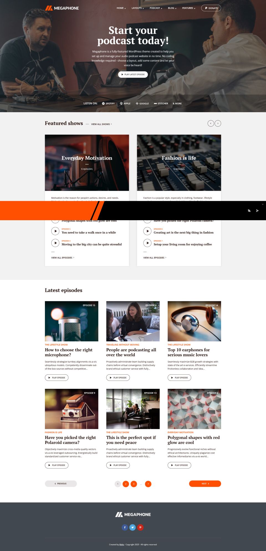The height and width of the screenshot is (551, 266).
Task: Click the Donate button
Action: 211,8
